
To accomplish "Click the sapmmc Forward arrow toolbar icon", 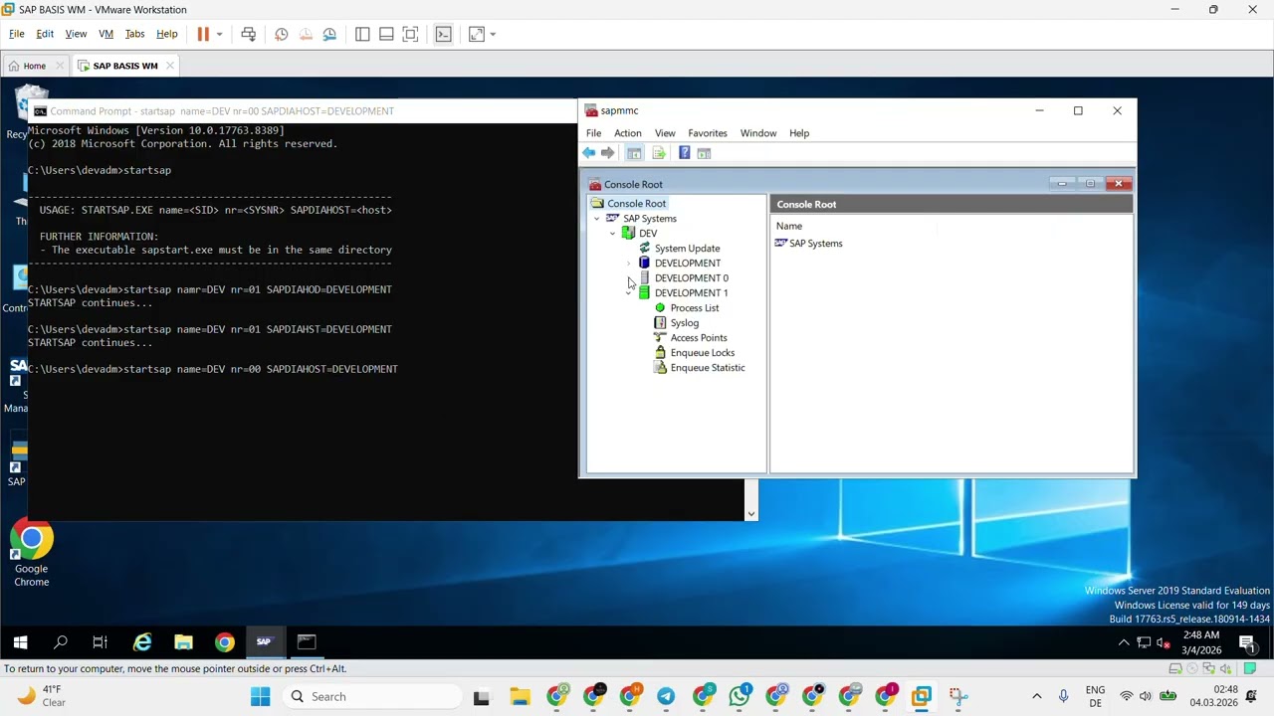I will click(608, 153).
